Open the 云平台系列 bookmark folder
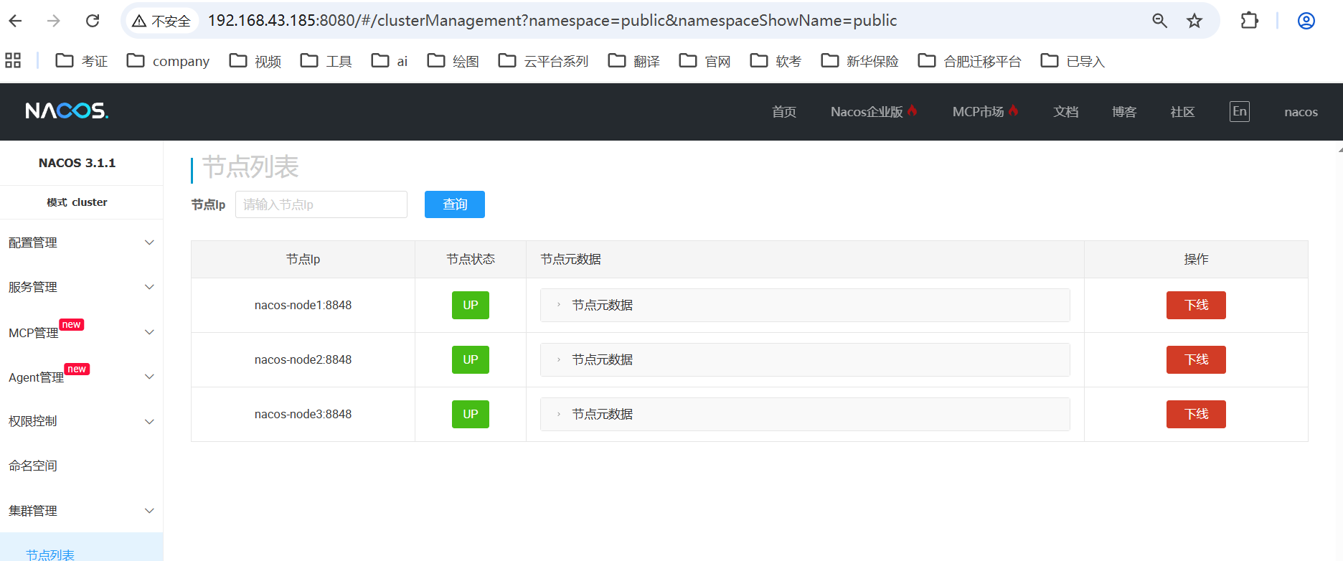 click(x=543, y=61)
